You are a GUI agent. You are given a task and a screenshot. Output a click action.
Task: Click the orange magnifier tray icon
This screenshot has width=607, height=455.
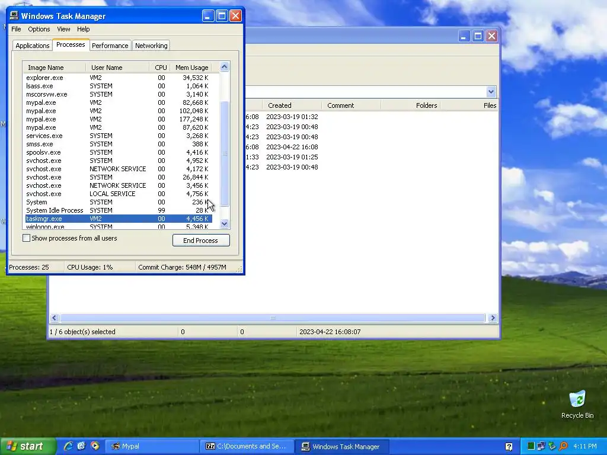pyautogui.click(x=563, y=446)
